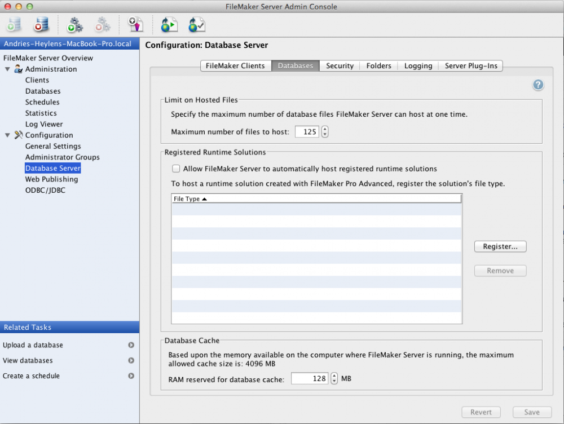This screenshot has width=564, height=424.
Task: Enable automatic hosting of registered runtime solutions
Action: click(176, 168)
